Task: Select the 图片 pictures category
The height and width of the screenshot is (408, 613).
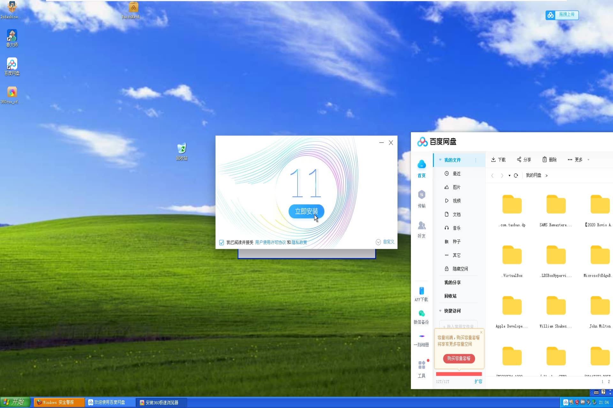Action: tap(457, 187)
